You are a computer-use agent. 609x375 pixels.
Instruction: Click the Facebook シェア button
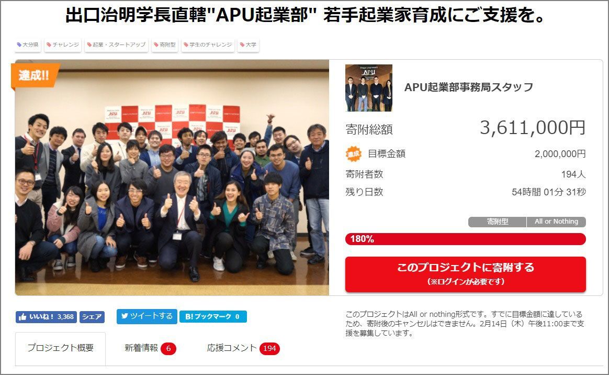92,317
